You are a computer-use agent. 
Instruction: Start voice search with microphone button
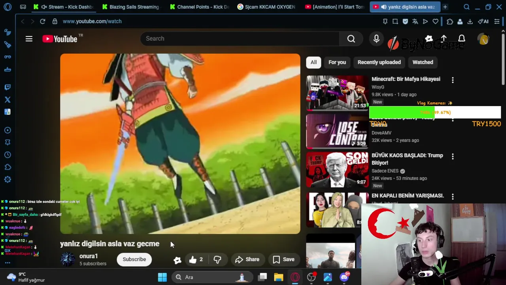376,38
